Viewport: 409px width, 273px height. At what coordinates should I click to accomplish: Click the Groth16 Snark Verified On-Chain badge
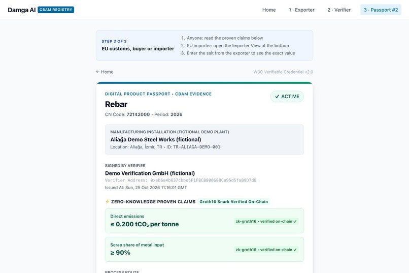[234, 202]
